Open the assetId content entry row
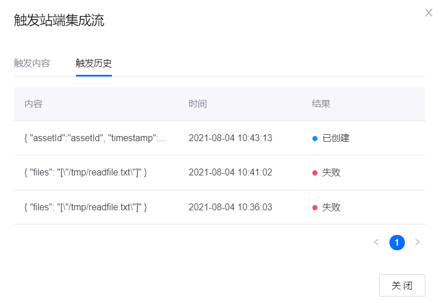Screen dimensions: 438x304 click(95, 138)
